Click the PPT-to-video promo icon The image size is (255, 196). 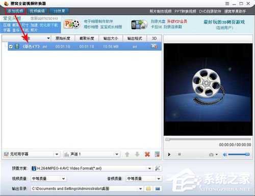point(72,24)
